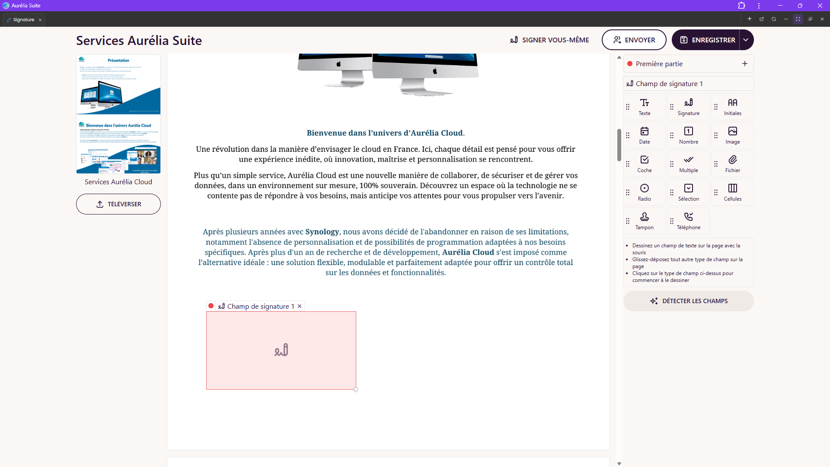
Task: Click the pink signature field box on the page
Action: 281,351
